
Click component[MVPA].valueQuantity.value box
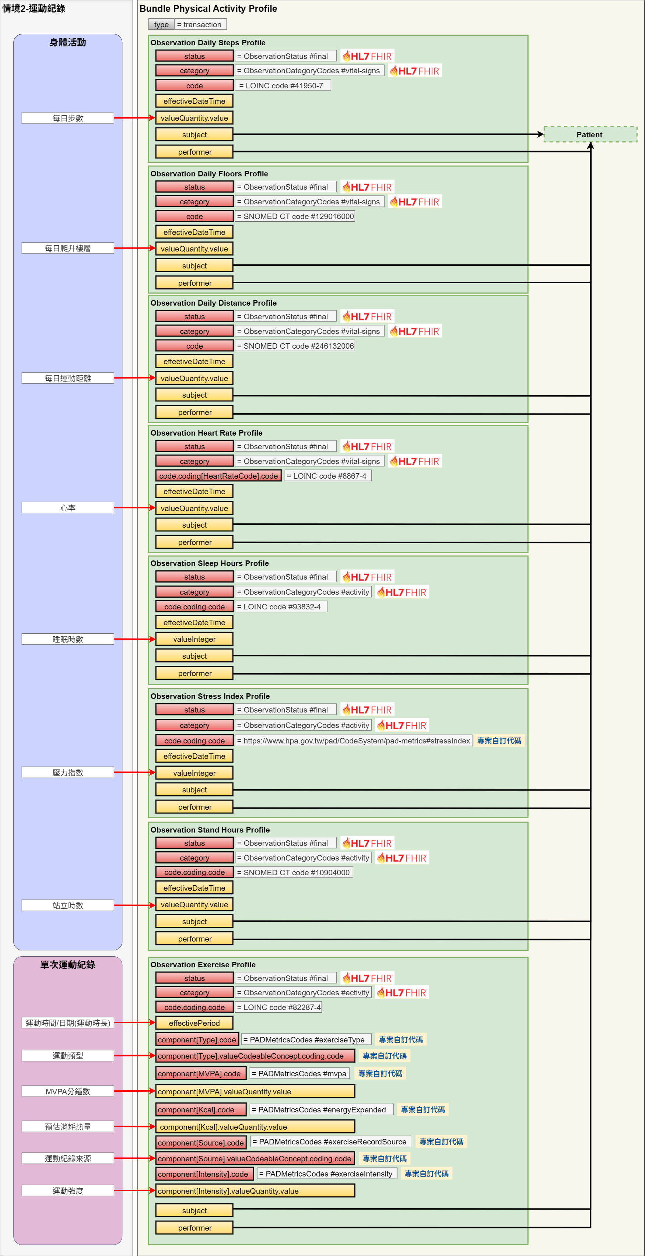coord(255,1091)
